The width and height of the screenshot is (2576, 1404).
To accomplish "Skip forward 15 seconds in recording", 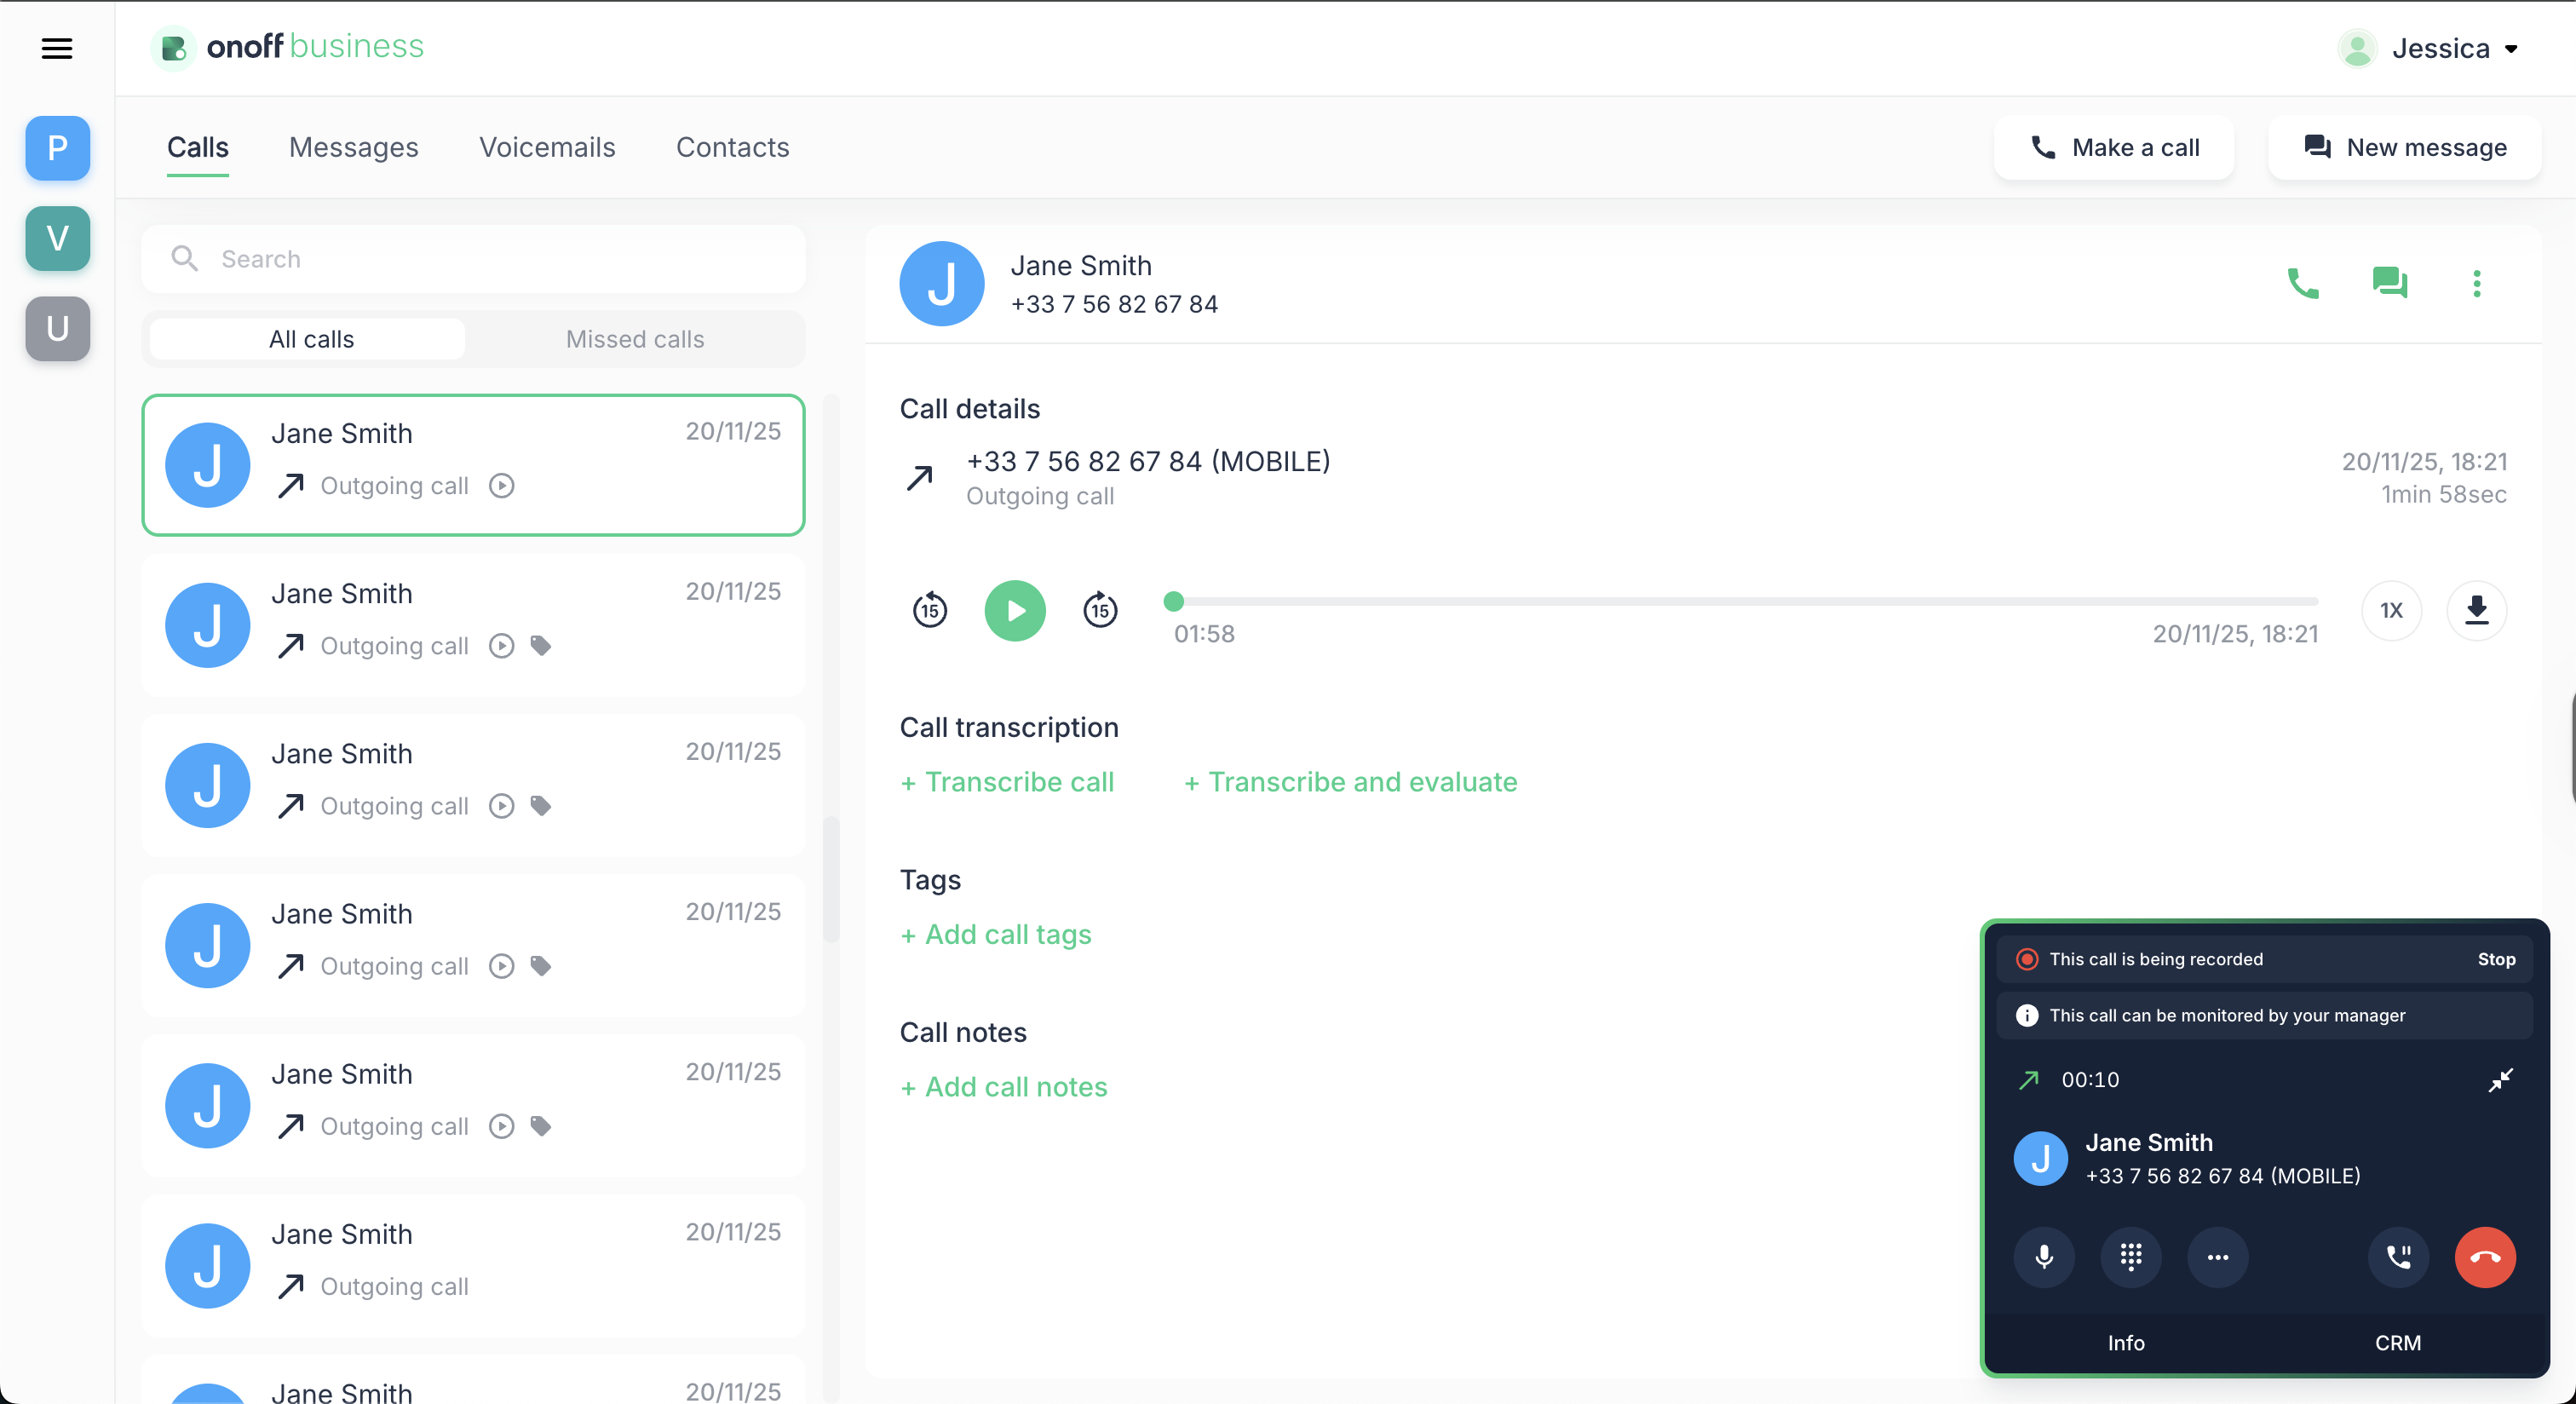I will coord(1100,609).
